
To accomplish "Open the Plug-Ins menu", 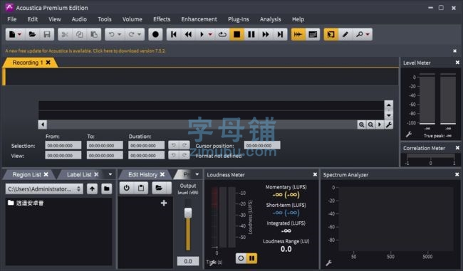I will point(239,19).
